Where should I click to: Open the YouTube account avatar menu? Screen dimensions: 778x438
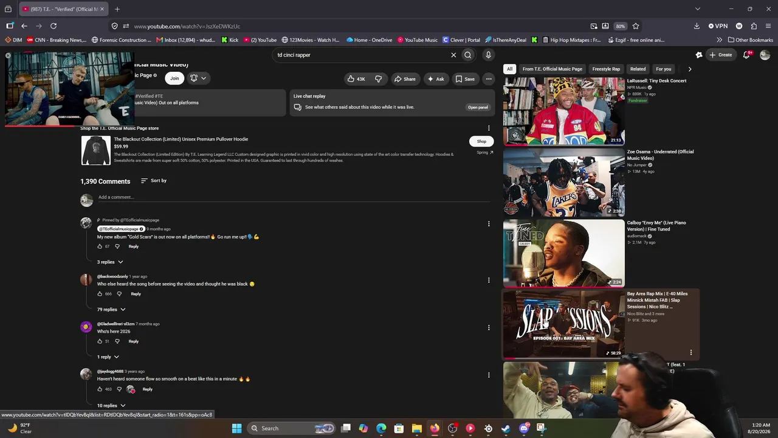(x=765, y=55)
